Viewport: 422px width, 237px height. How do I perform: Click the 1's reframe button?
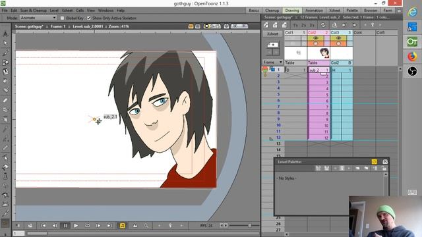coord(295,25)
